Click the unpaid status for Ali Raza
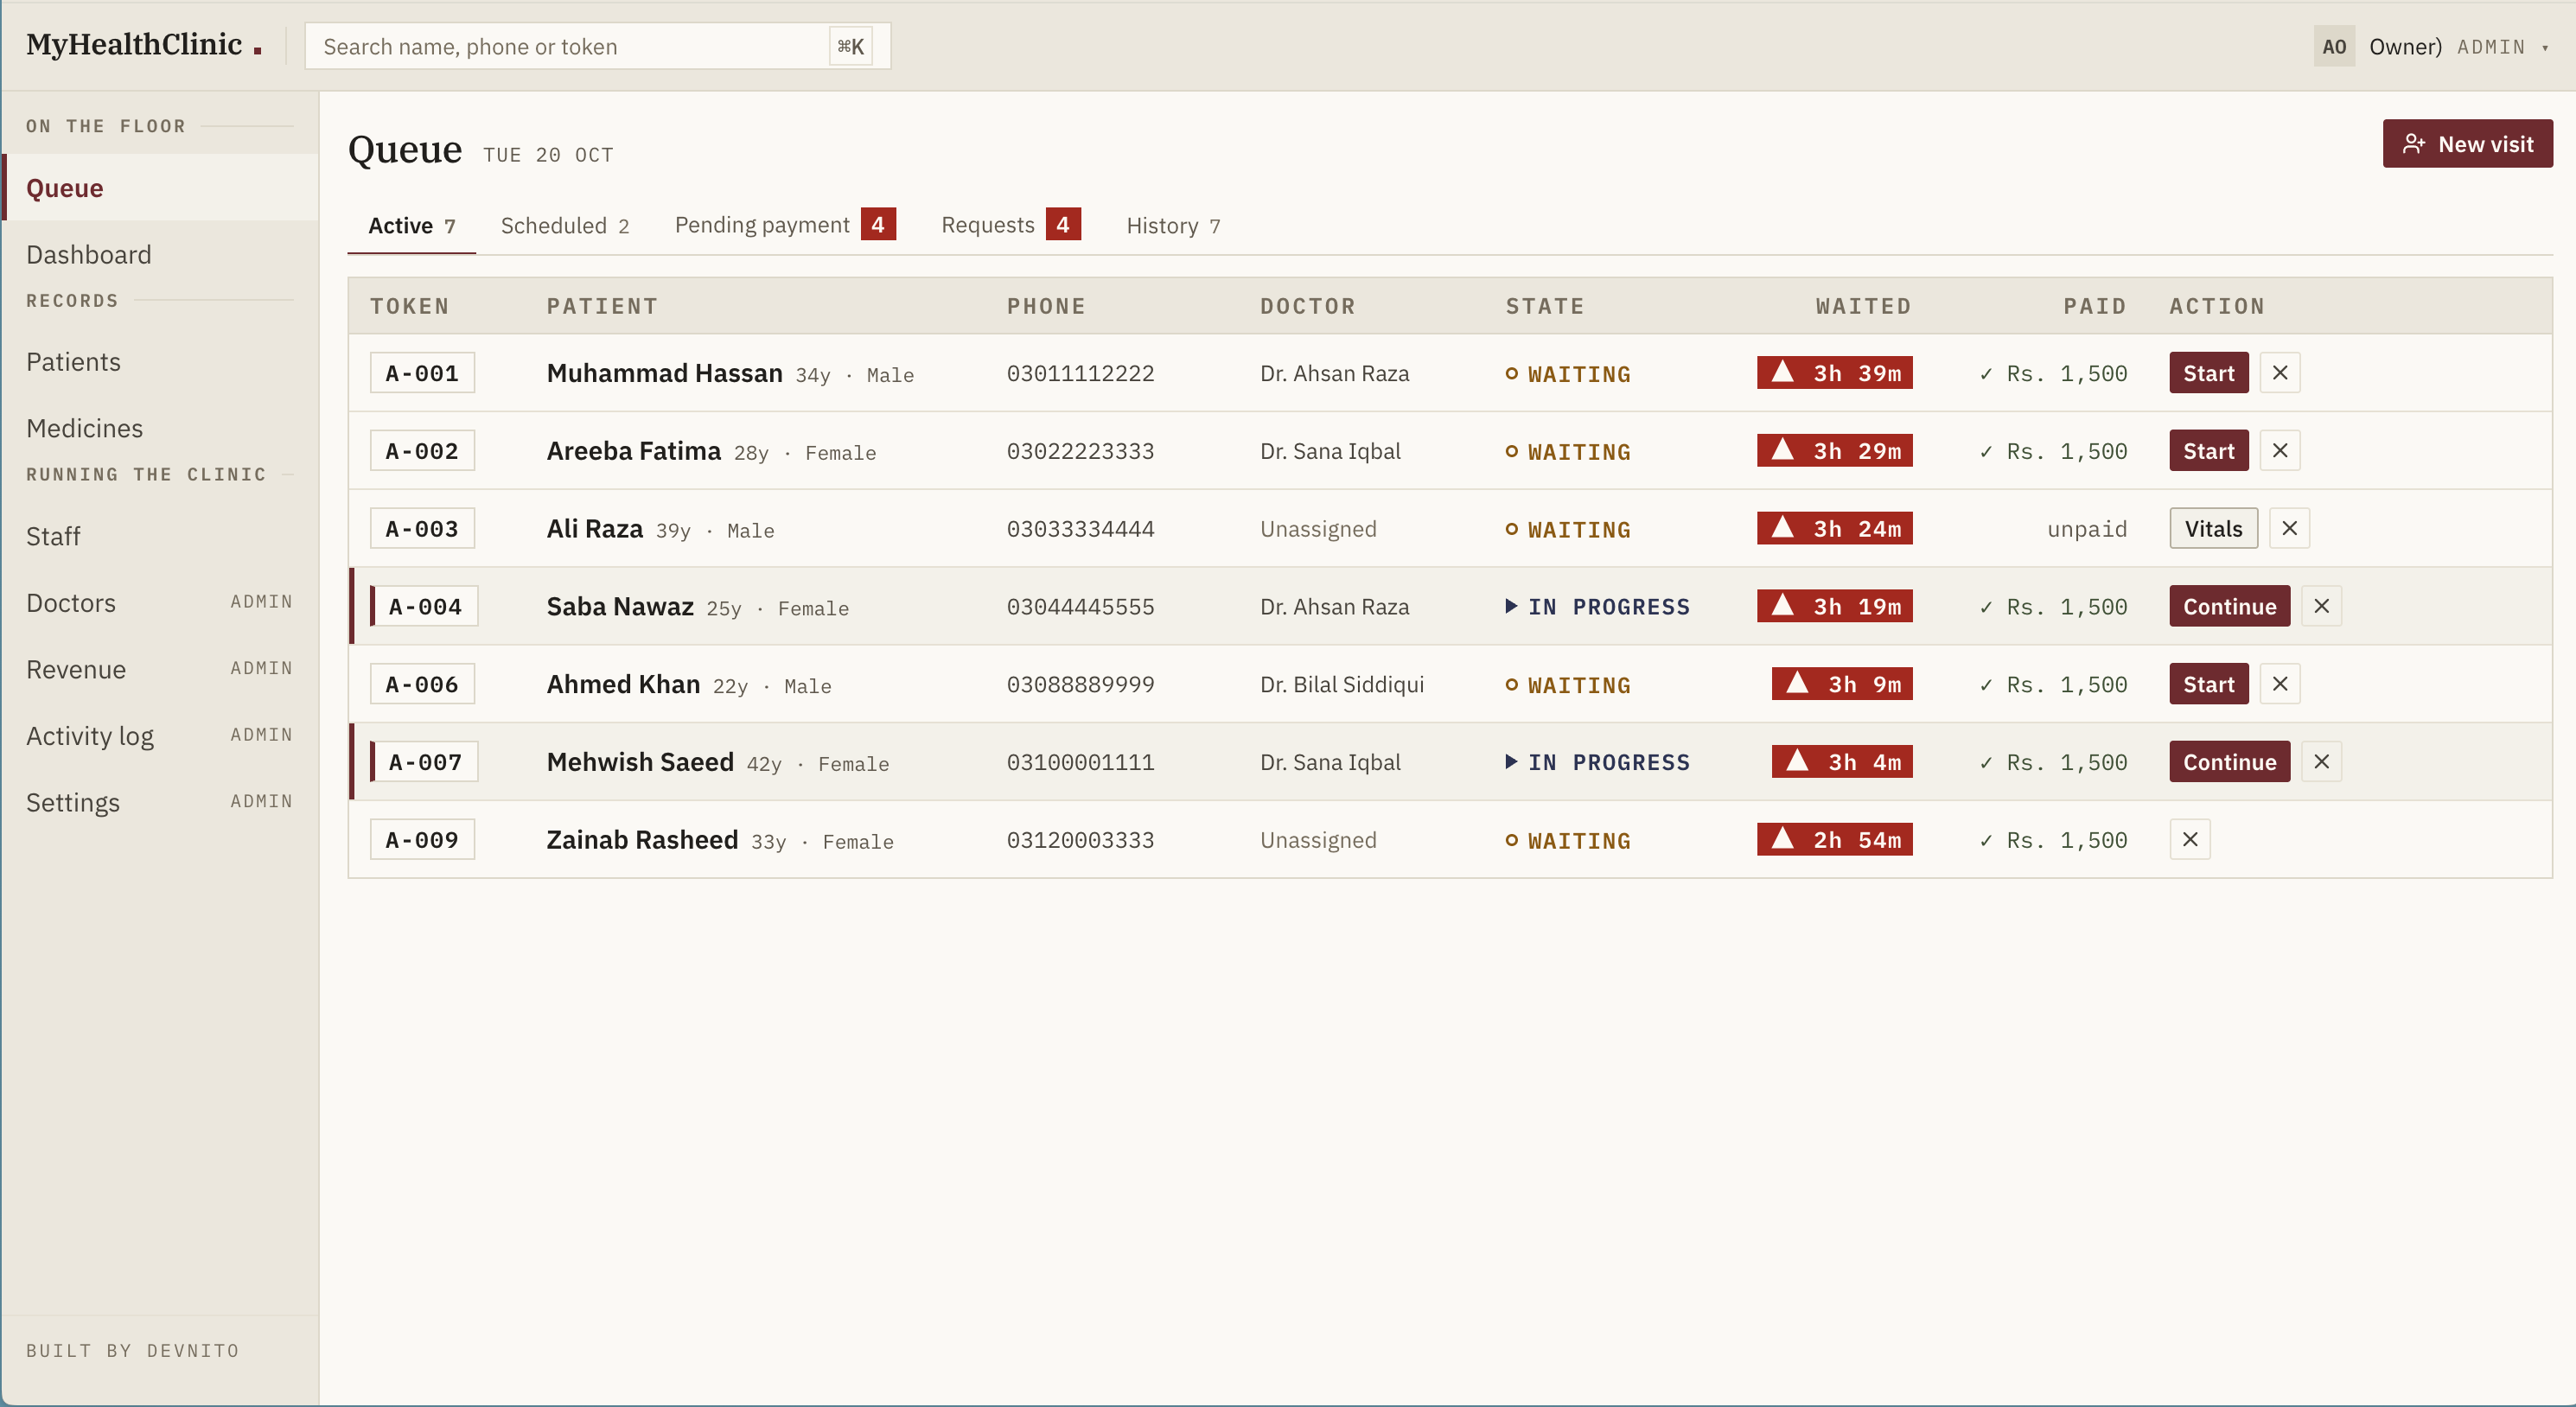The width and height of the screenshot is (2576, 1407). click(x=2086, y=529)
